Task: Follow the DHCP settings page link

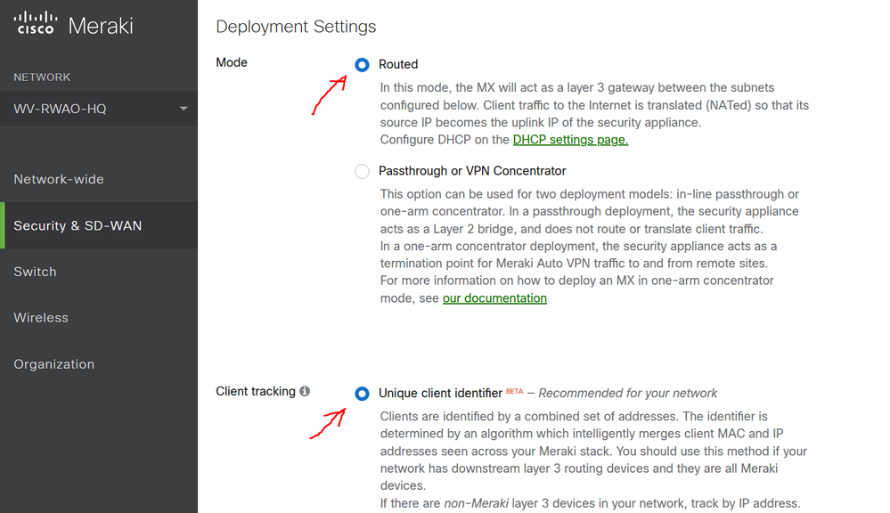Action: click(x=570, y=140)
